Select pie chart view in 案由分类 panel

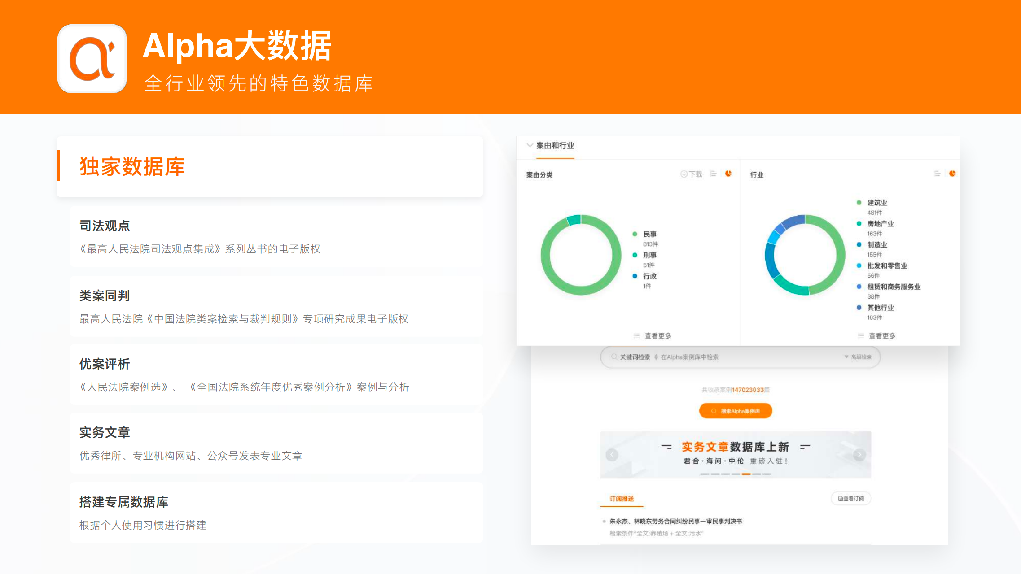[x=728, y=174]
